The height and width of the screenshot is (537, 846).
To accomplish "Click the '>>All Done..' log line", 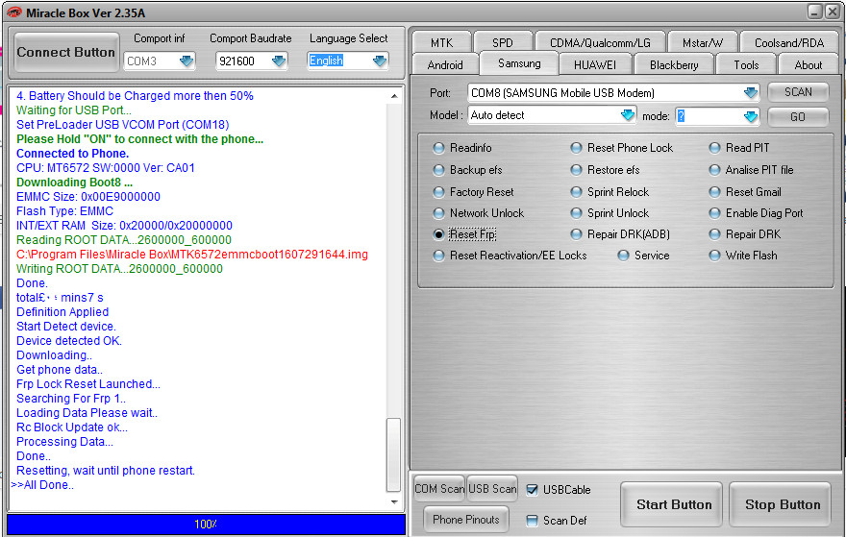I will pyautogui.click(x=42, y=485).
